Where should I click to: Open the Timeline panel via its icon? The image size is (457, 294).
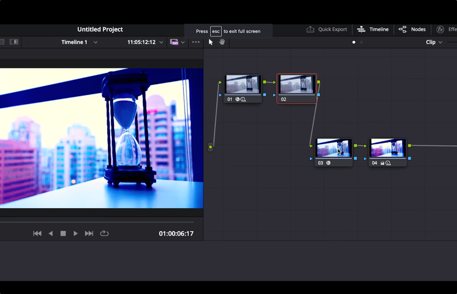361,29
